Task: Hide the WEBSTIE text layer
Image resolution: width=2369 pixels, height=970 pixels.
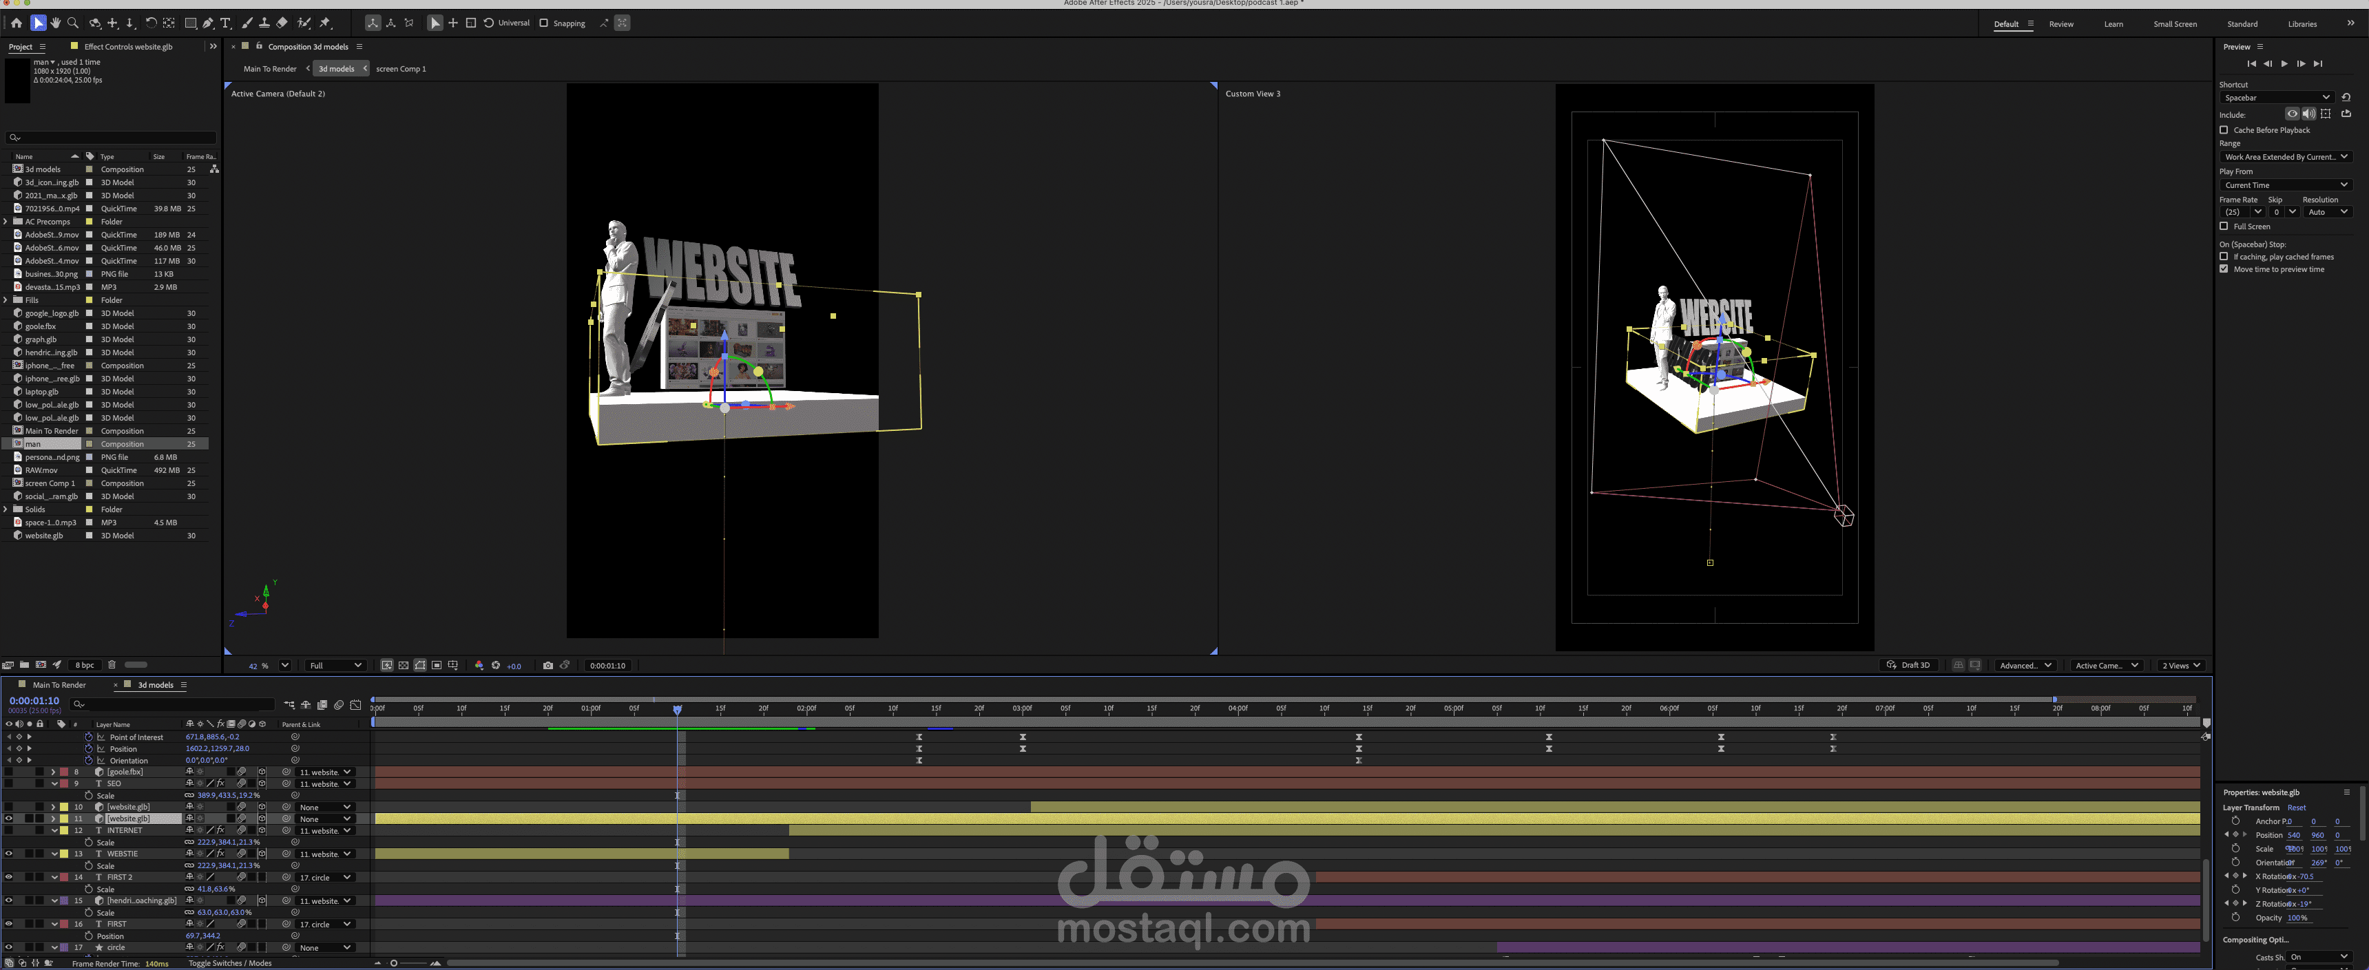Action: (8, 854)
